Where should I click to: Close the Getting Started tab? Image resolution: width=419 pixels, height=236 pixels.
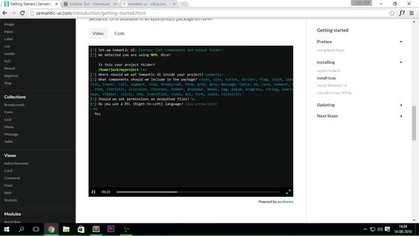point(56,4)
